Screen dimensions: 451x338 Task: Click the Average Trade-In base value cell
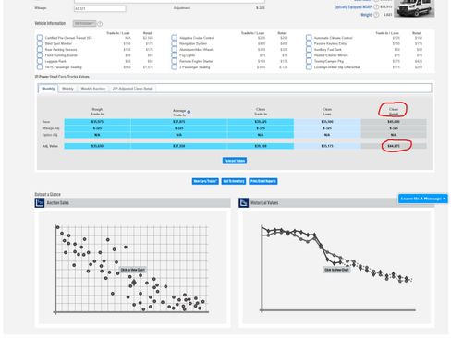coord(179,122)
